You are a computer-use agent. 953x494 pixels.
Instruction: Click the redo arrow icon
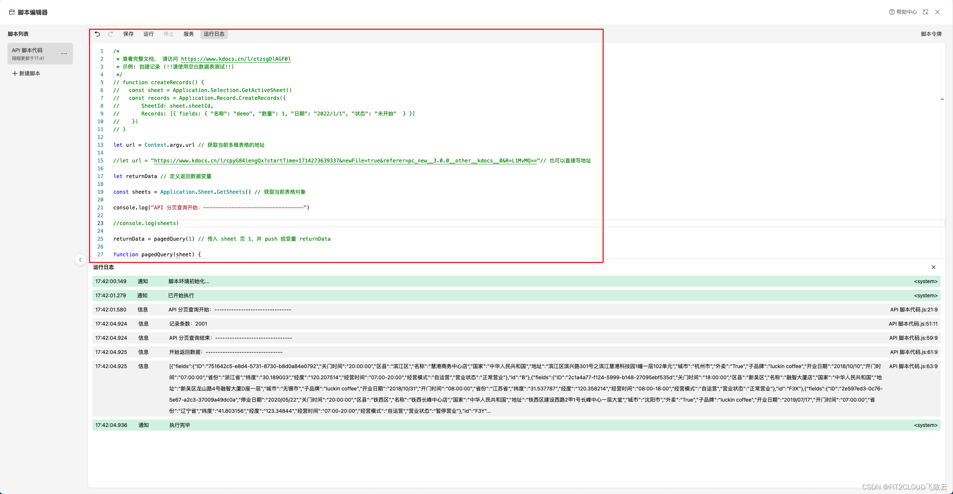pyautogui.click(x=111, y=34)
